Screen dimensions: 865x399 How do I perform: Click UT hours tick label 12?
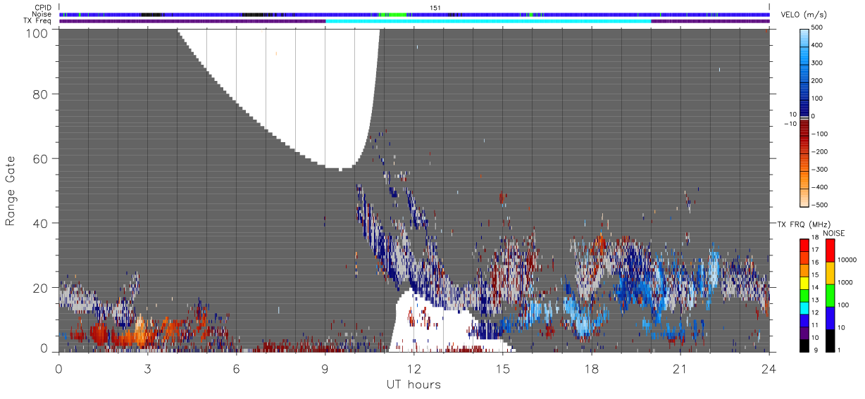pos(414,369)
